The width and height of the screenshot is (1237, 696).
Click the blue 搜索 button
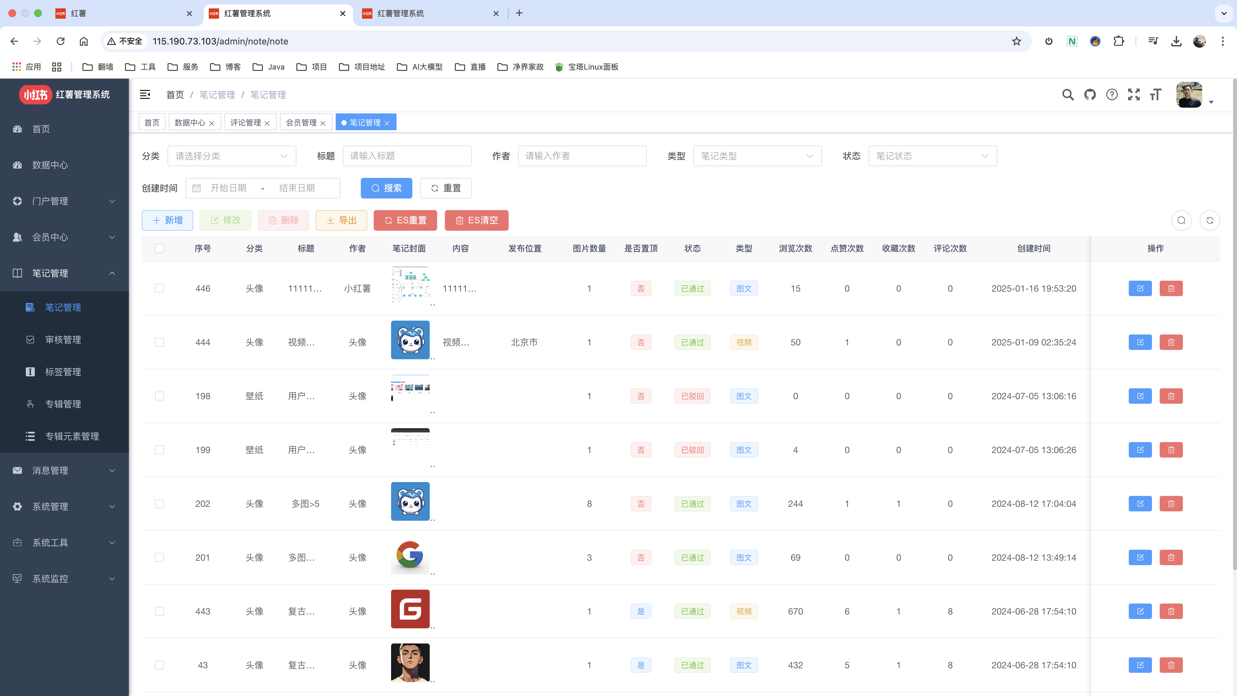click(386, 188)
